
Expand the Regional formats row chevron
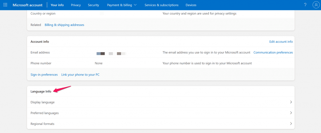pyautogui.click(x=291, y=124)
